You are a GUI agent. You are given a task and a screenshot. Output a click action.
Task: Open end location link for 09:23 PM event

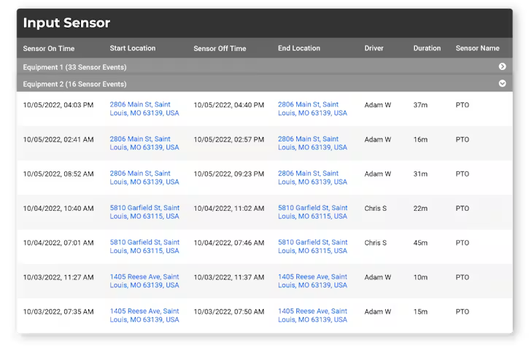point(312,177)
